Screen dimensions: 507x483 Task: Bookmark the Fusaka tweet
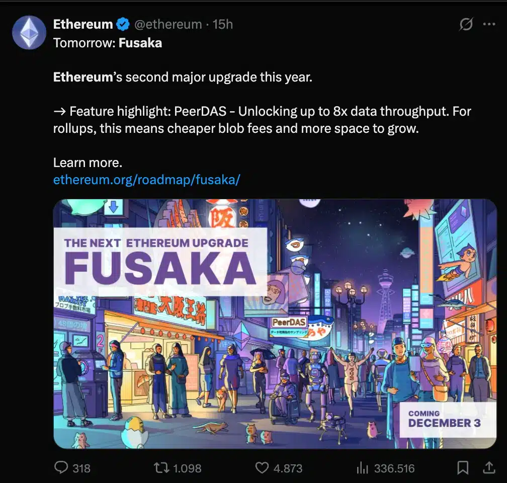point(463,468)
